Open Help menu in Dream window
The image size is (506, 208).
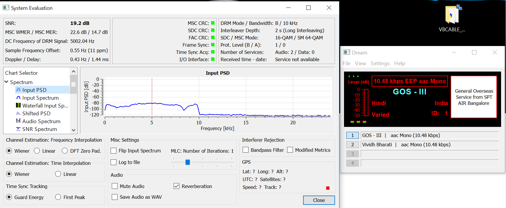click(x=399, y=63)
